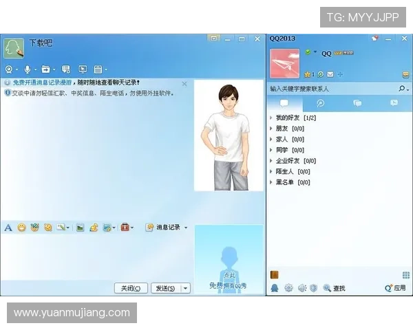Start a video call with webcam icon
413x330 pixels.
pos(9,69)
